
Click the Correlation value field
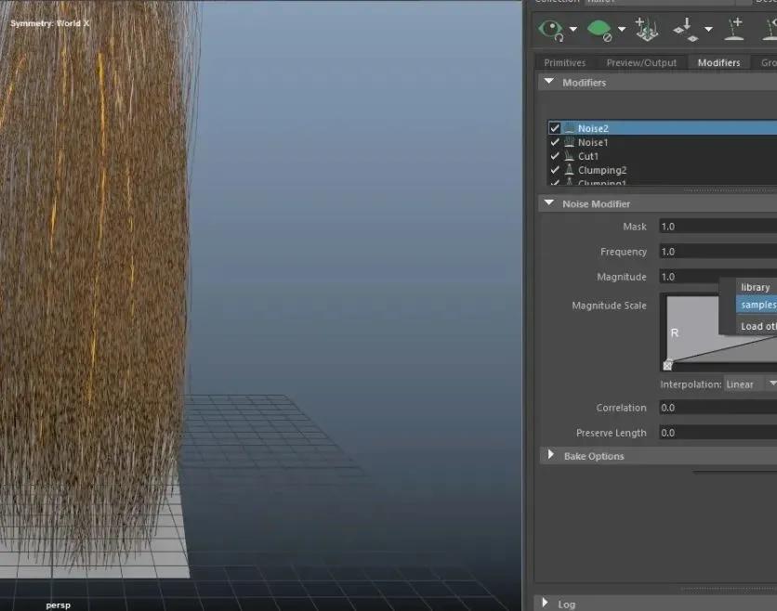click(718, 408)
